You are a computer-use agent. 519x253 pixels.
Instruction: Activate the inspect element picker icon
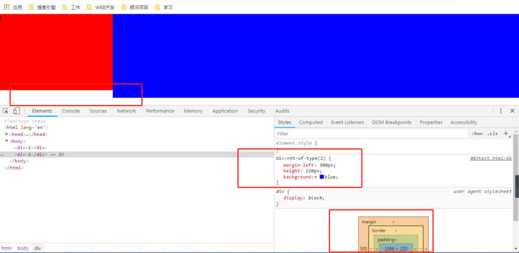click(x=6, y=111)
